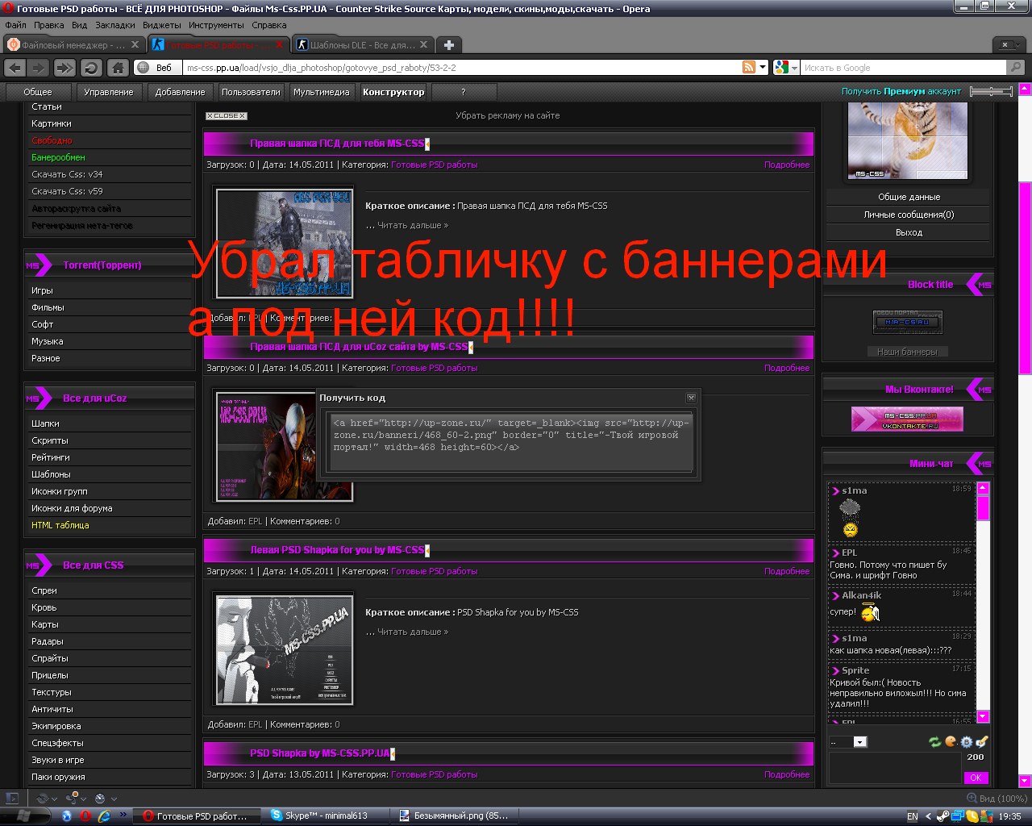1032x826 pixels.
Task: Close the ad with the X CLOSE X button
Action: tap(226, 116)
